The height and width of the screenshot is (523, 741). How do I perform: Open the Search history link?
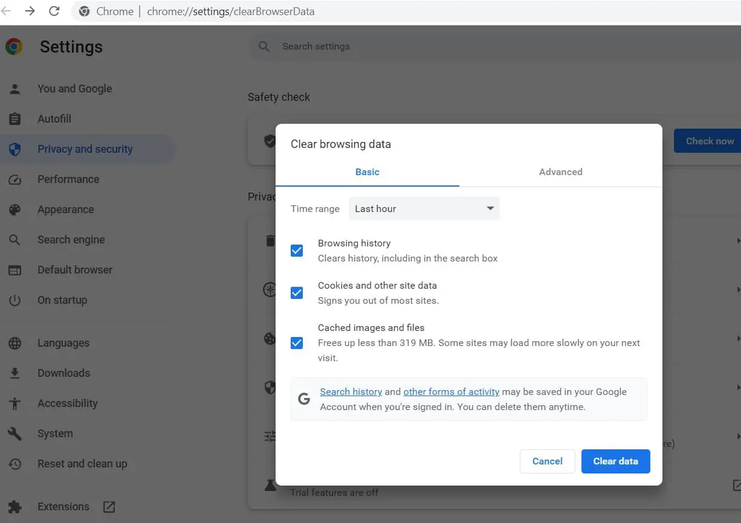(x=351, y=391)
